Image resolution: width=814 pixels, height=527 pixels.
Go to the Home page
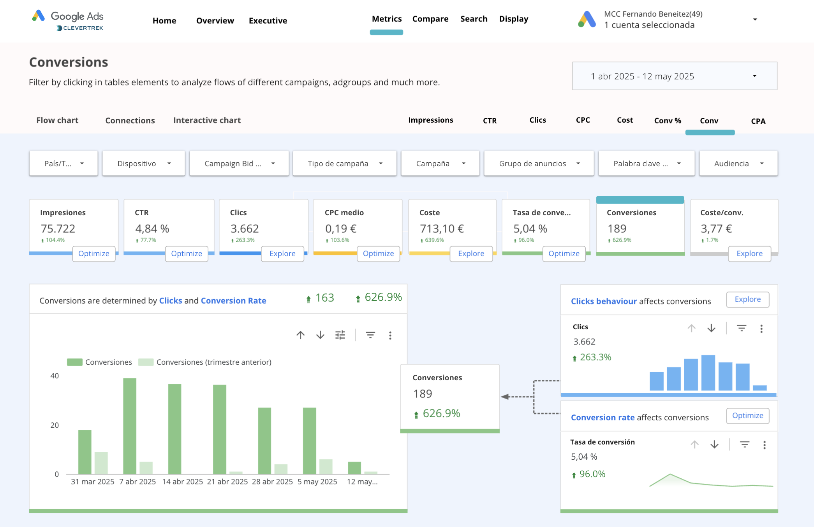point(164,21)
